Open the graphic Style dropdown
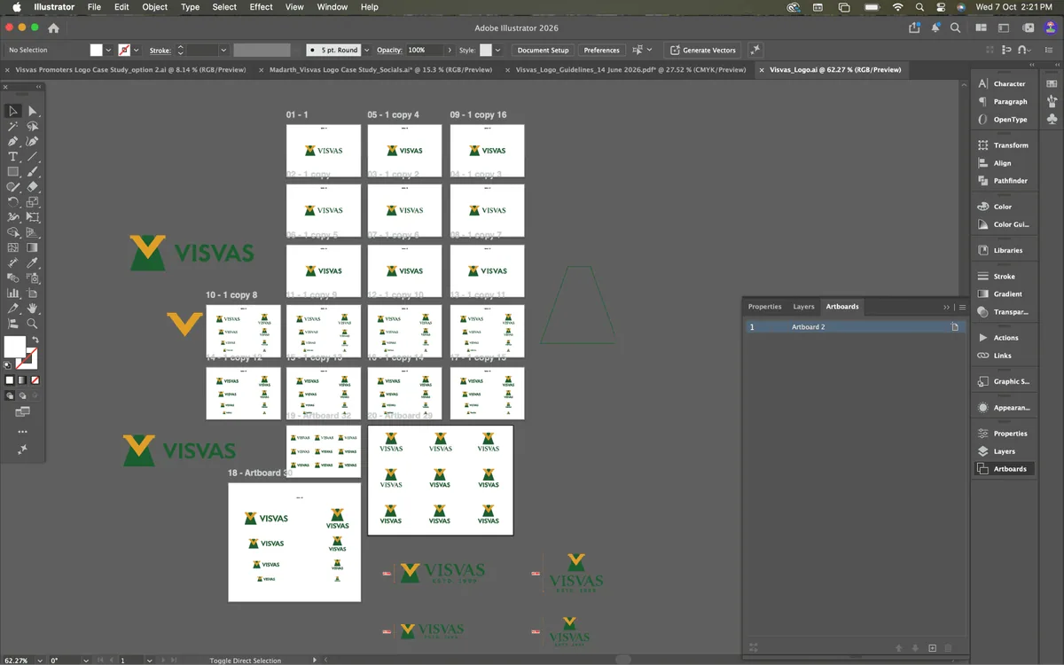 tap(498, 51)
